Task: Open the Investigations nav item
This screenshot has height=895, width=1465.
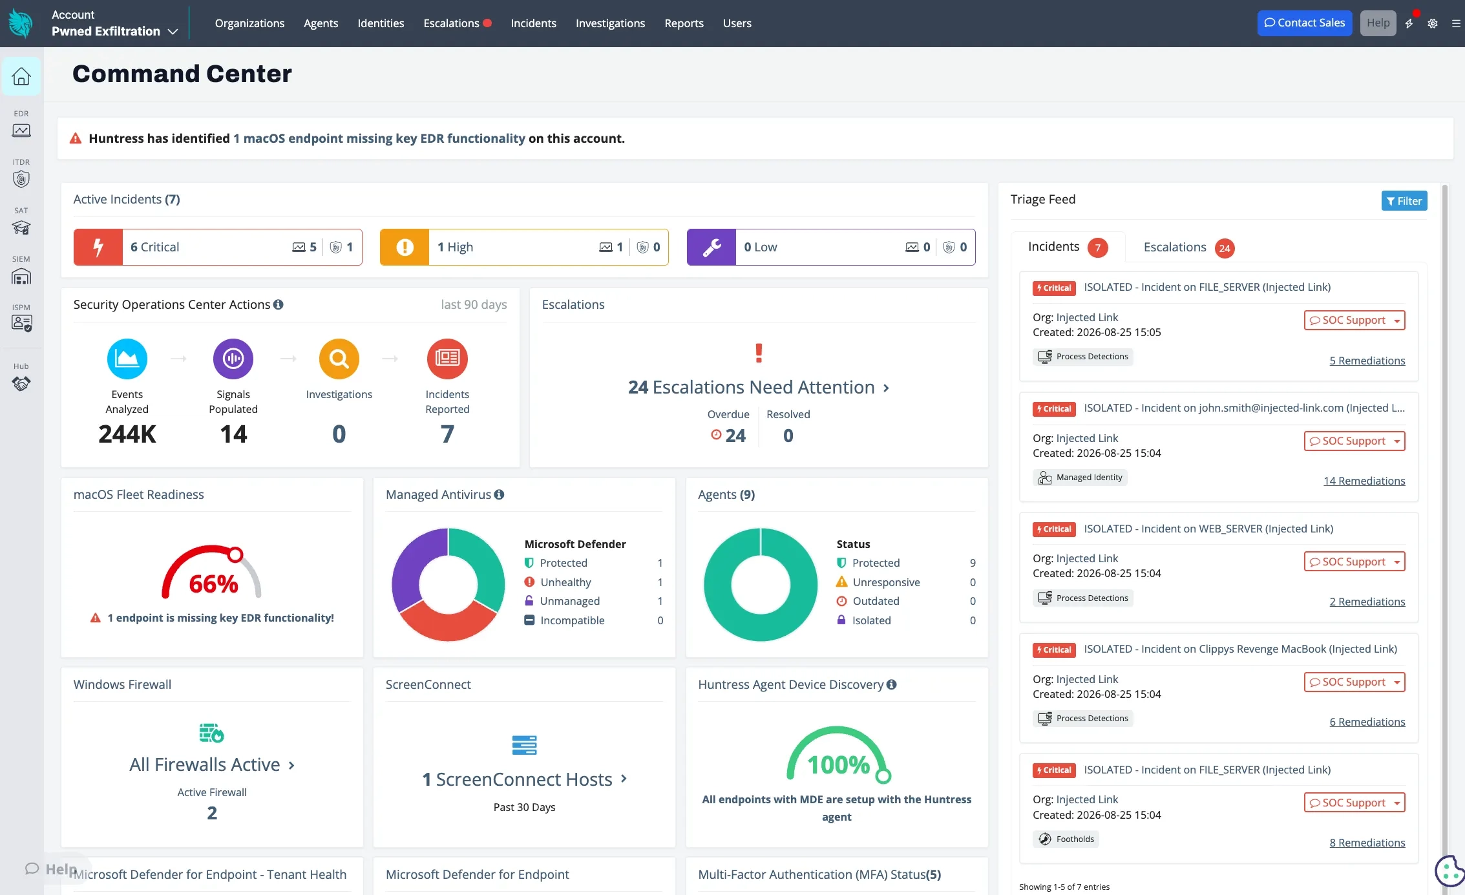Action: pos(610,23)
